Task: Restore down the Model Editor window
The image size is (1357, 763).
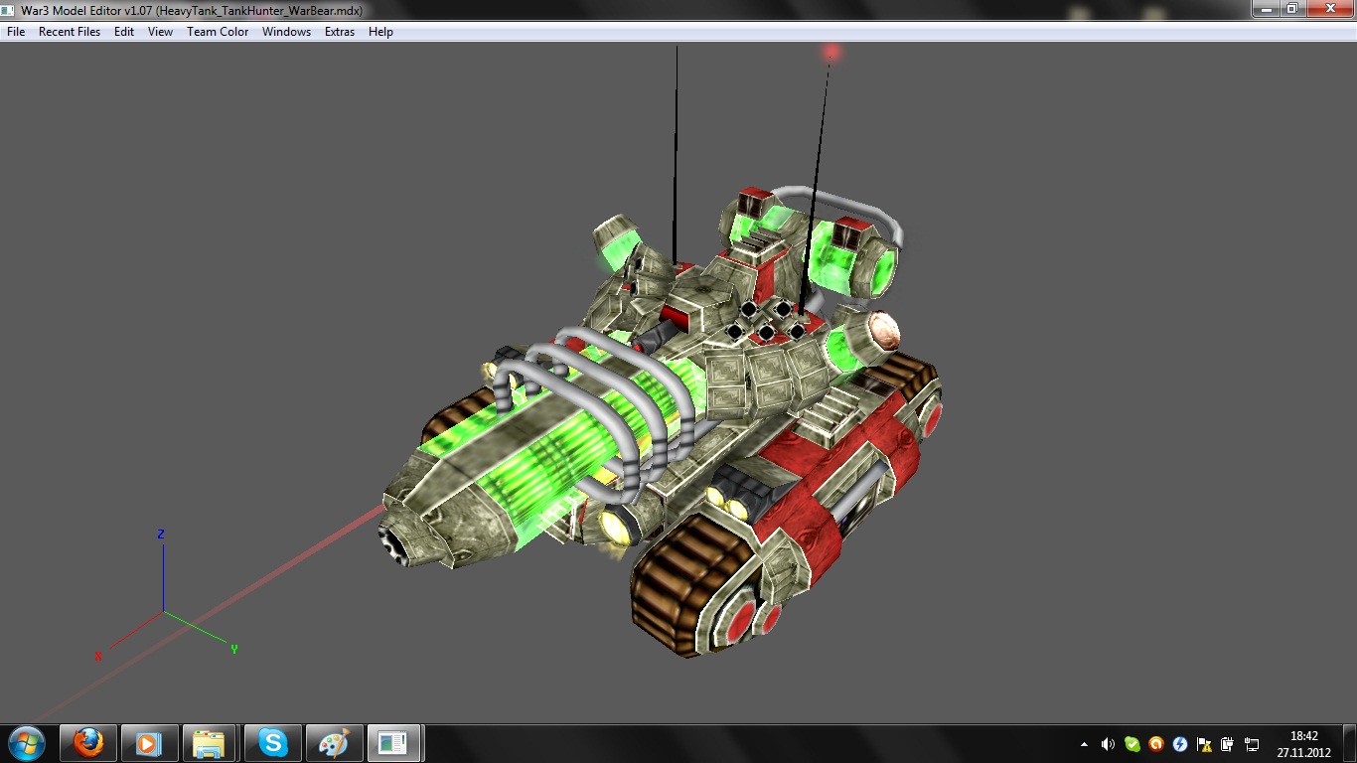Action: 1291,8
